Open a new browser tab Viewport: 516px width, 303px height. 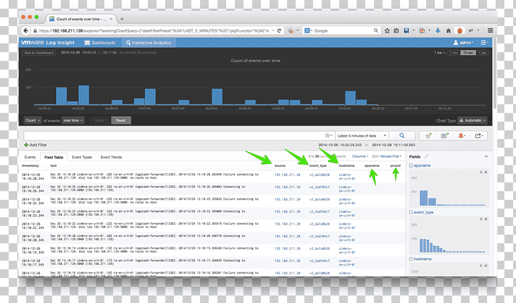click(x=122, y=19)
